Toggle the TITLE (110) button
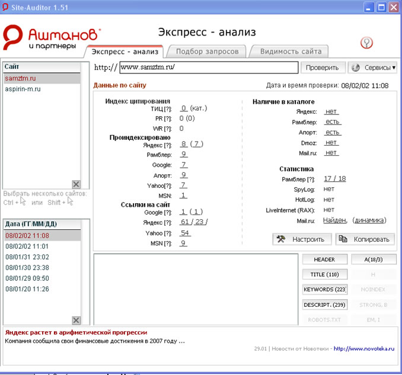 (x=324, y=274)
